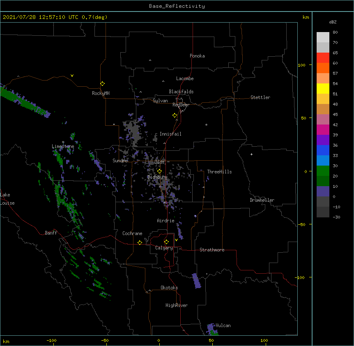This screenshot has height=346, width=354.
Task: Click the white asterisk marker east of Innisfail
Action: (206, 125)
